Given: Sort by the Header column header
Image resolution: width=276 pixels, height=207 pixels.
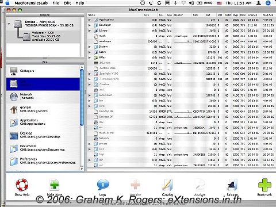Looking at the screenshot, I should pyautogui.click(x=182, y=15).
